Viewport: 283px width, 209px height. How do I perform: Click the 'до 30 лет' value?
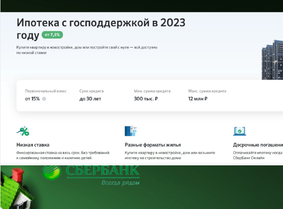coord(90,99)
